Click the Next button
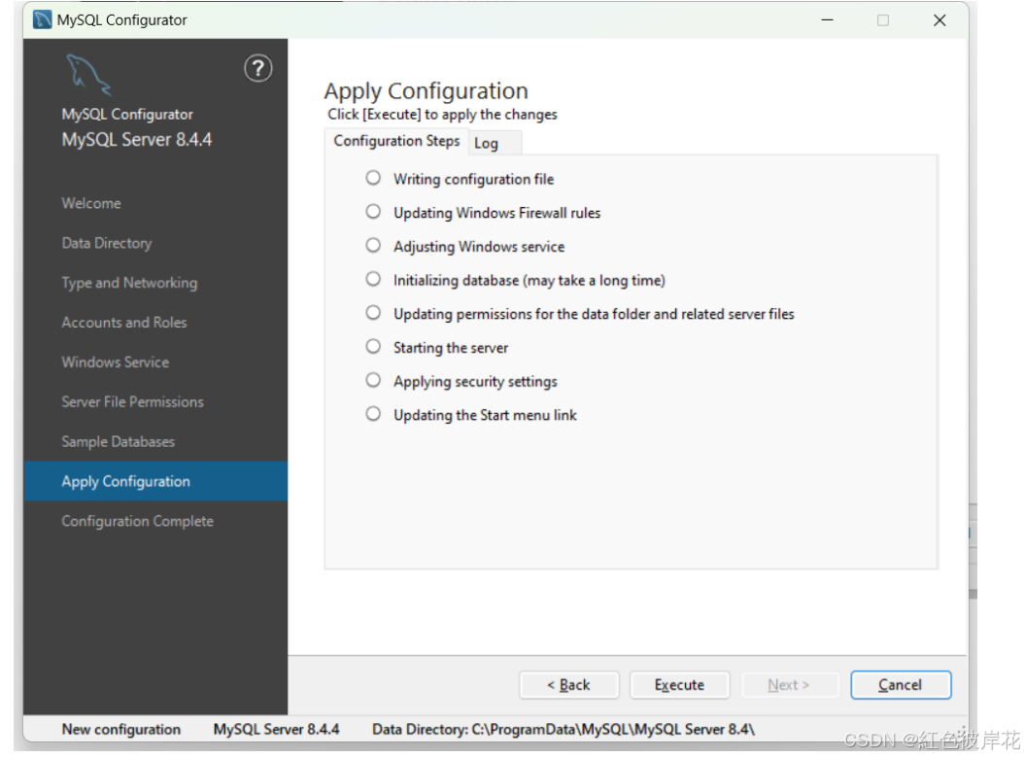The image size is (1024, 757). click(789, 685)
